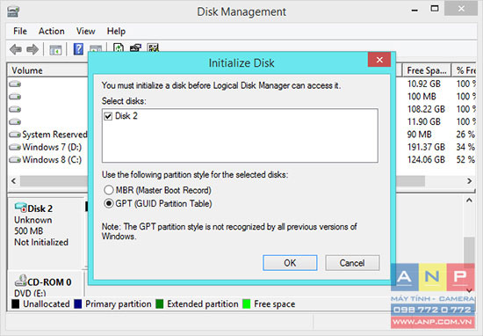Click the 'DVD (E:)' label under CD-ROM 0

30,293
